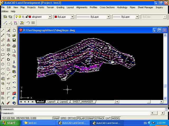Image resolution: width=169 pixels, height=126 pixels.
Task: Select the Multiline Text tool
Action: coord(3,103)
